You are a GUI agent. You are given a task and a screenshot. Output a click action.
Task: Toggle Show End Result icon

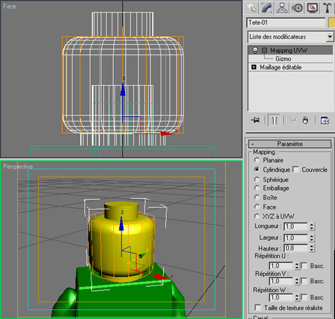click(274, 120)
